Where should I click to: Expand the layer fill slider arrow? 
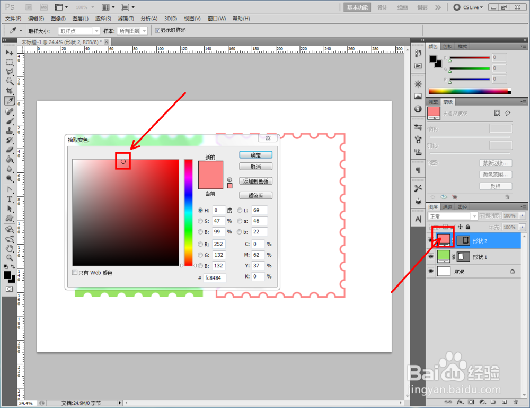(x=523, y=227)
